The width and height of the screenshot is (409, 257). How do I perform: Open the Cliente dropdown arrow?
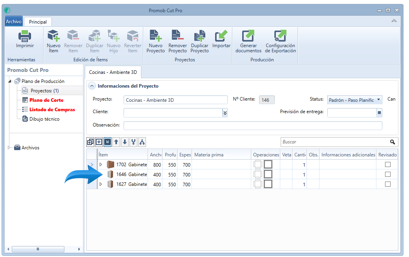coord(225,112)
